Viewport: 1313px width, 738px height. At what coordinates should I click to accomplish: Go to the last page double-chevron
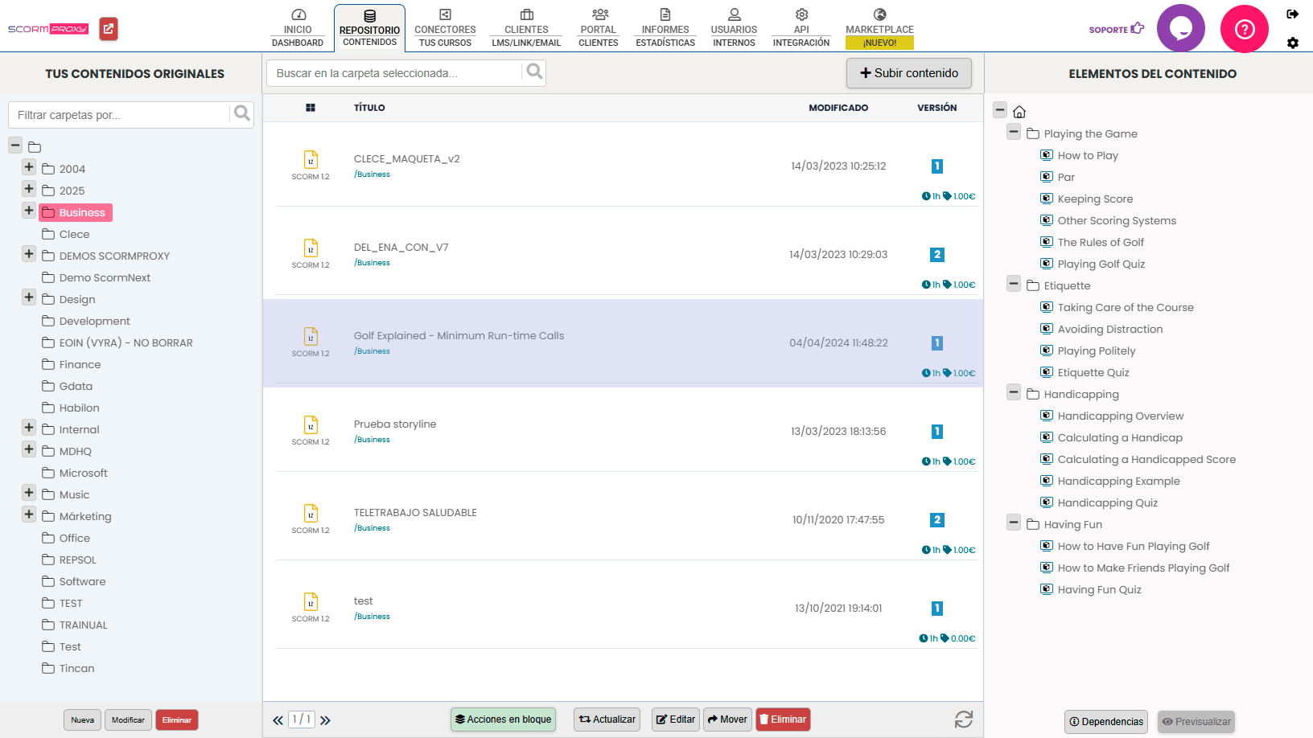click(x=325, y=720)
